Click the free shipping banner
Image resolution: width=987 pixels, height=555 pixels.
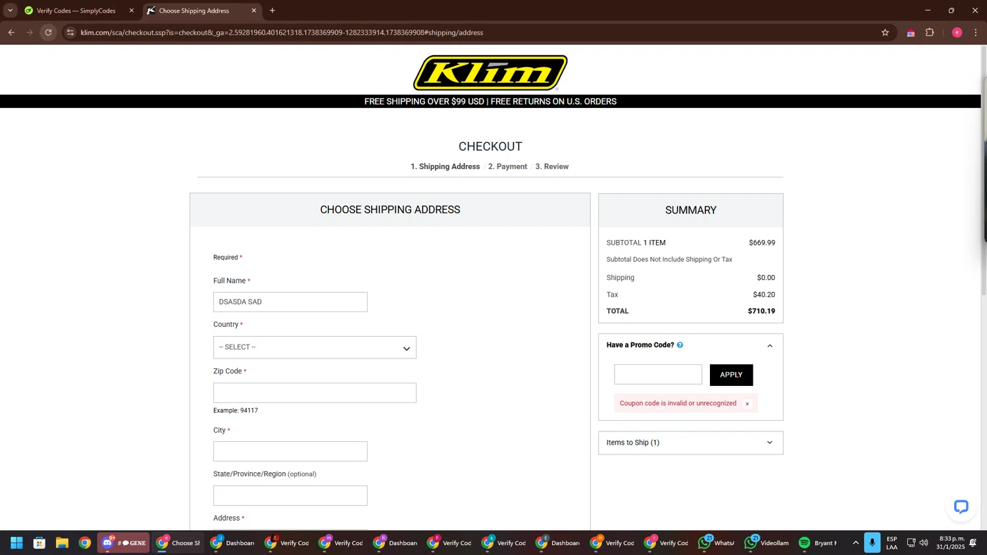[x=490, y=101]
